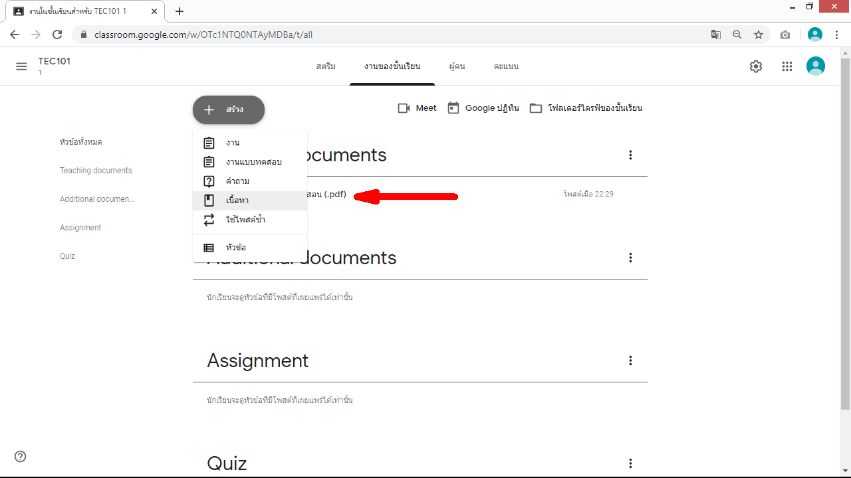851x478 pixels.
Task: Filter by Teaching documents topic in sidebar
Action: [96, 171]
